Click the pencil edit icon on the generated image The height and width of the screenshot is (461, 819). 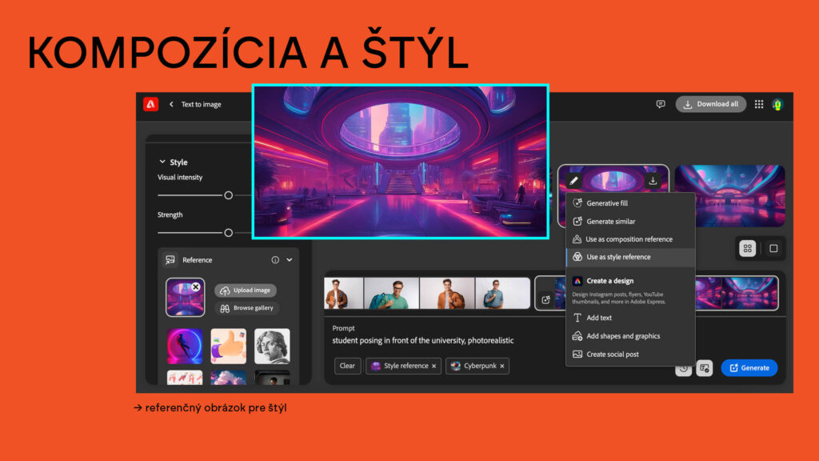pyautogui.click(x=573, y=181)
